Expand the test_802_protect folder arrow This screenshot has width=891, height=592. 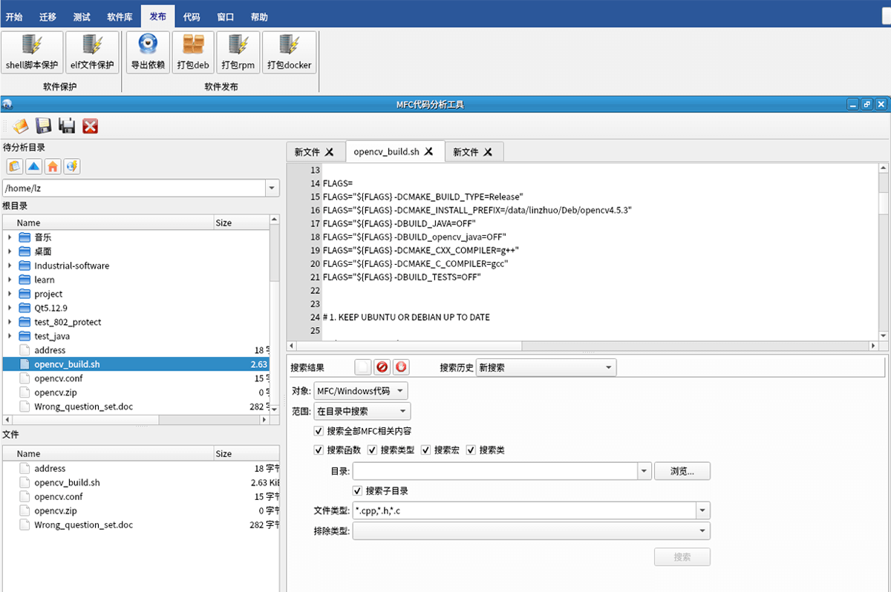coord(10,322)
